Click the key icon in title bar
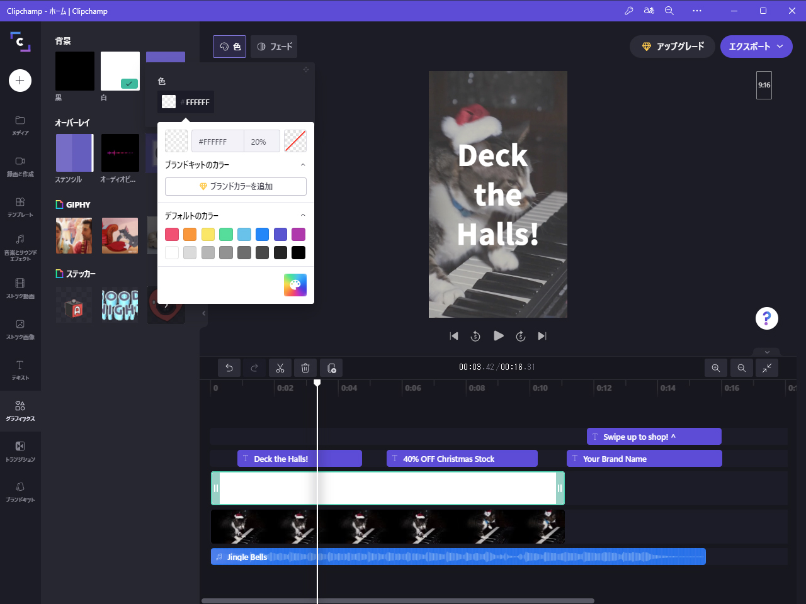Image resolution: width=806 pixels, height=604 pixels. (628, 11)
